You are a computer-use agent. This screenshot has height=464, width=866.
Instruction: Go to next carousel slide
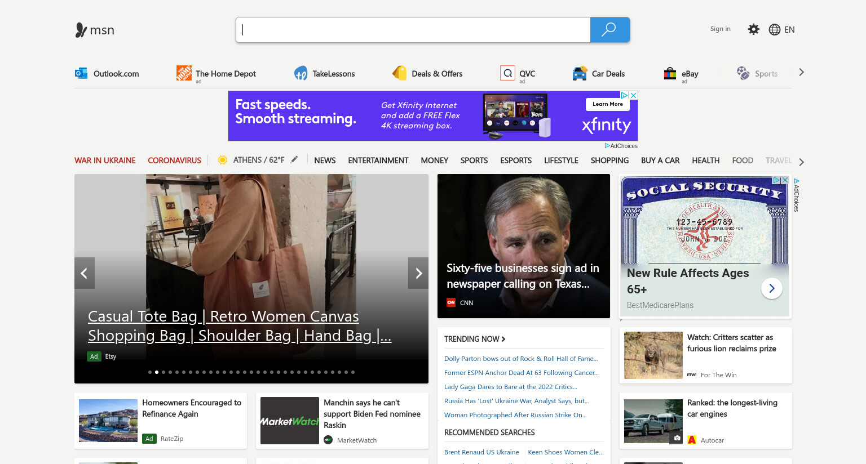[418, 273]
